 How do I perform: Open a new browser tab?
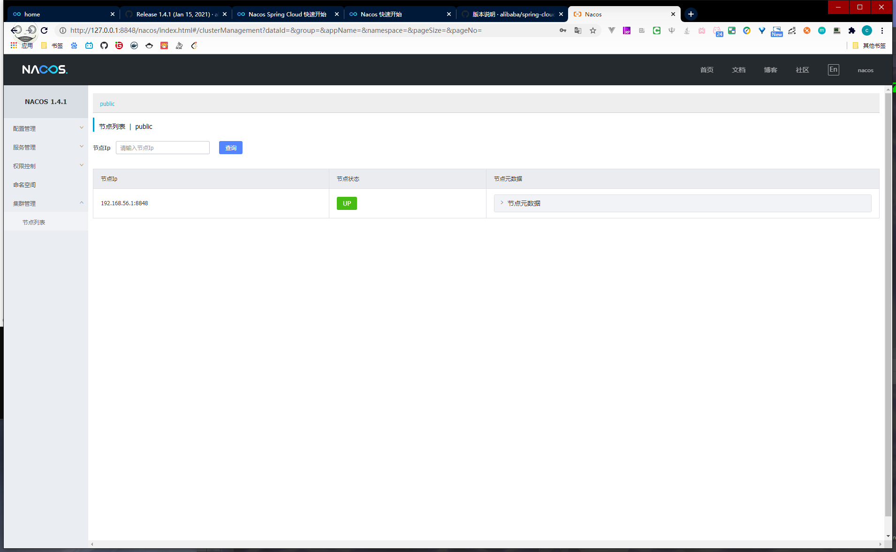click(x=691, y=14)
